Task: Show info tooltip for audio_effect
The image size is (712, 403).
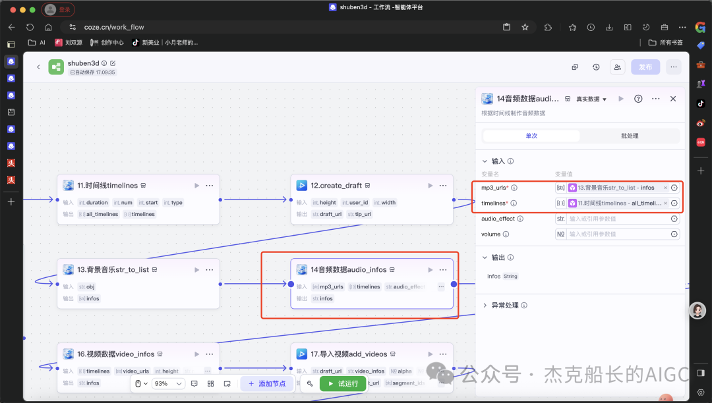Action: coord(520,219)
